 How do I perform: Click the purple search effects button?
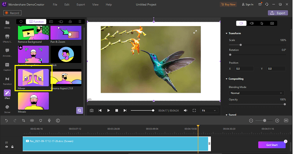coord(79,110)
